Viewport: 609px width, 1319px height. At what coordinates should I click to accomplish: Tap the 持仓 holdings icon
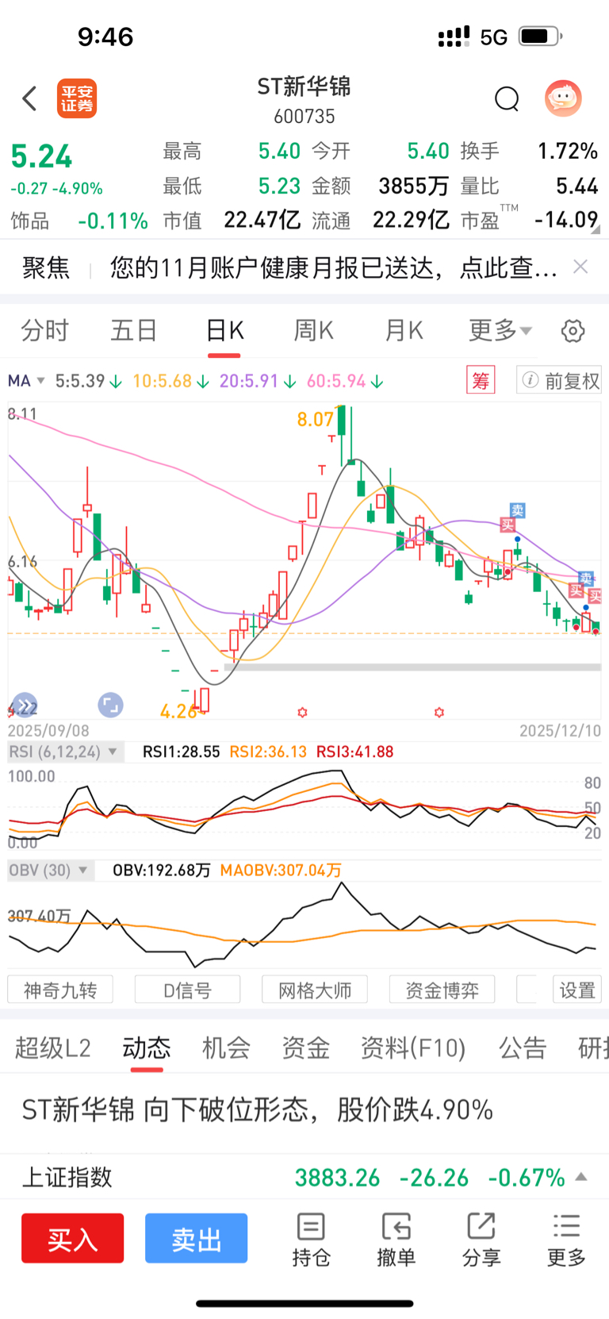[x=311, y=1226]
